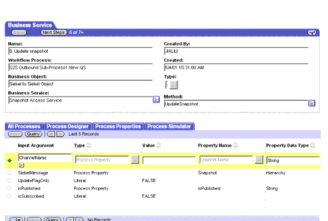Image resolution: width=328 pixels, height=221 pixels.
Task: Click the 'isSubscribed' cell
Action: [31, 196]
